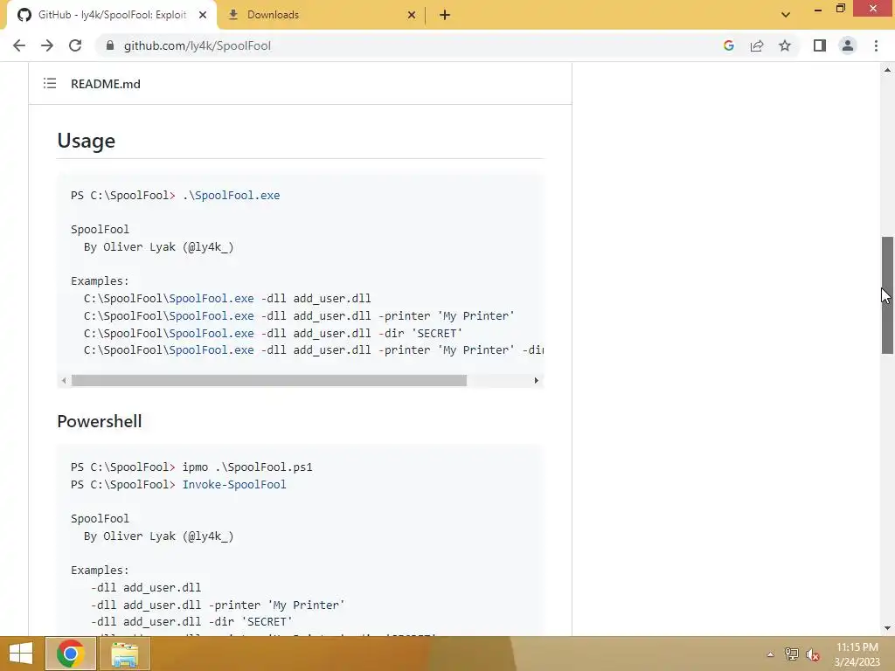Open File Explorer from taskbar
The height and width of the screenshot is (671, 895).
click(125, 654)
